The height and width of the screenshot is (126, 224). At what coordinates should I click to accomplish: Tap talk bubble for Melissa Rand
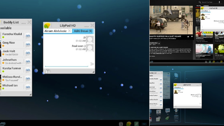28,78
